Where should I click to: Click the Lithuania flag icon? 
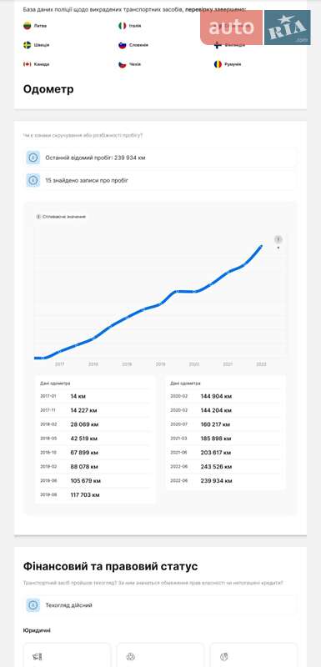coord(28,26)
